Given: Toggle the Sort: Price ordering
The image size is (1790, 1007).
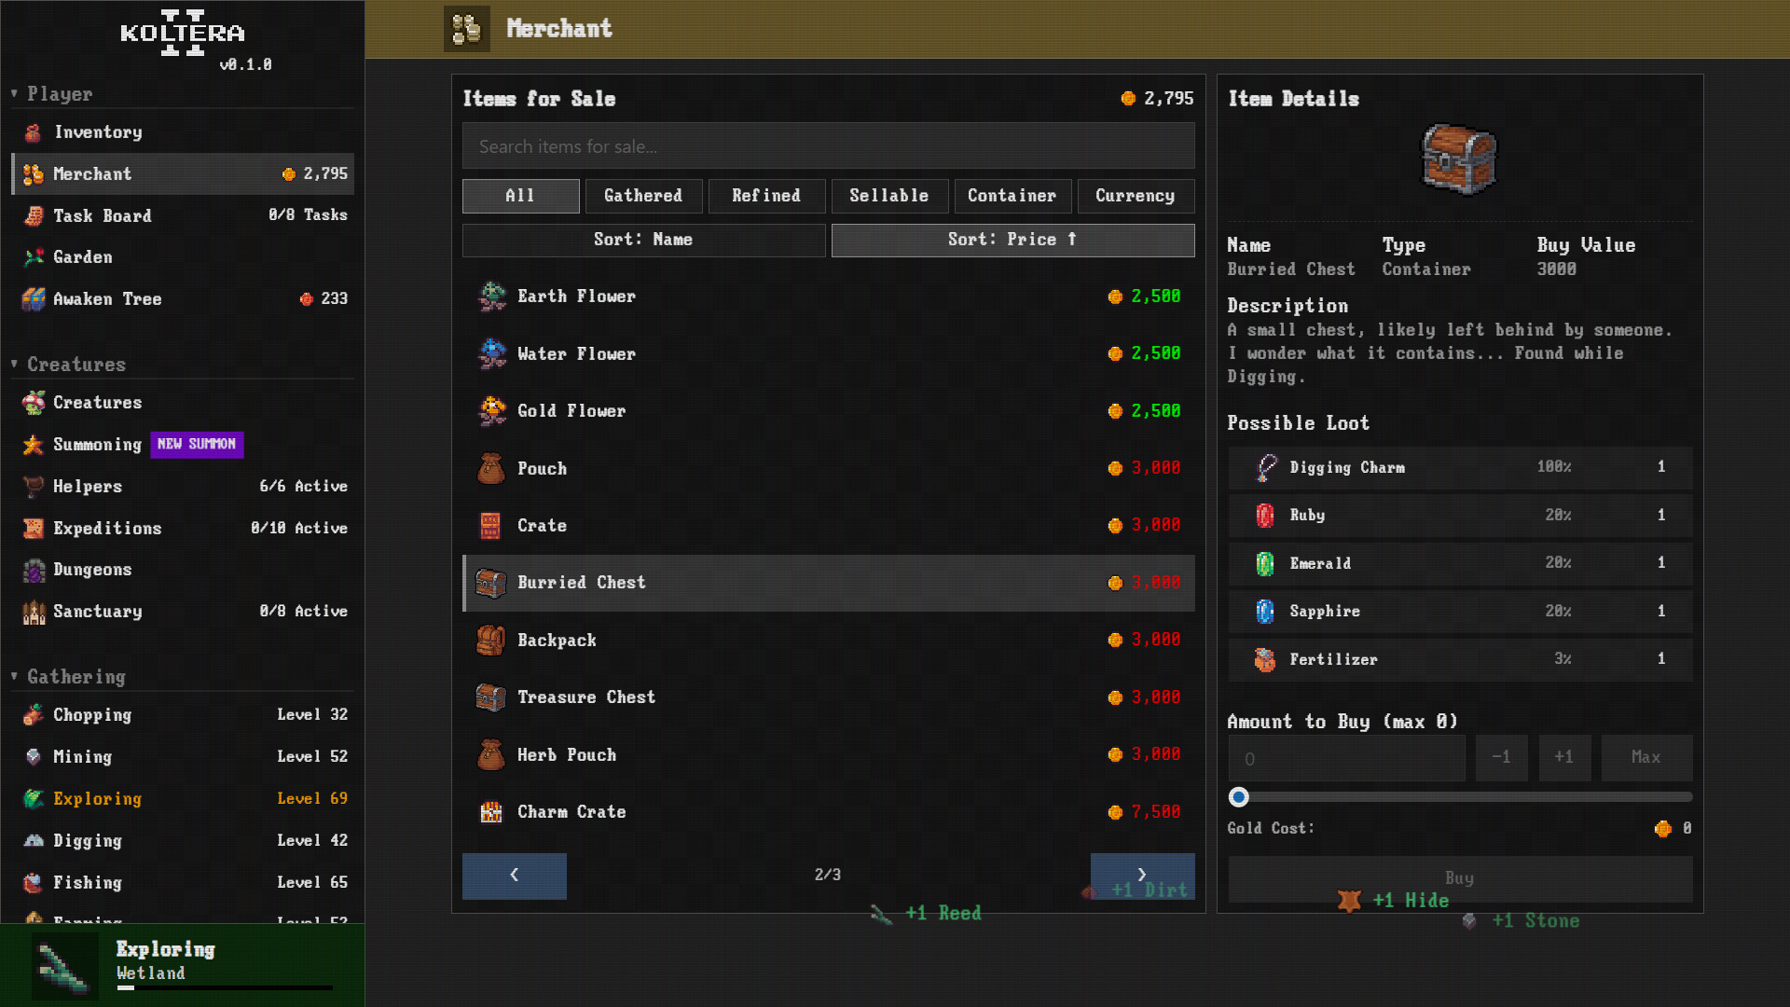Looking at the screenshot, I should coord(1012,240).
